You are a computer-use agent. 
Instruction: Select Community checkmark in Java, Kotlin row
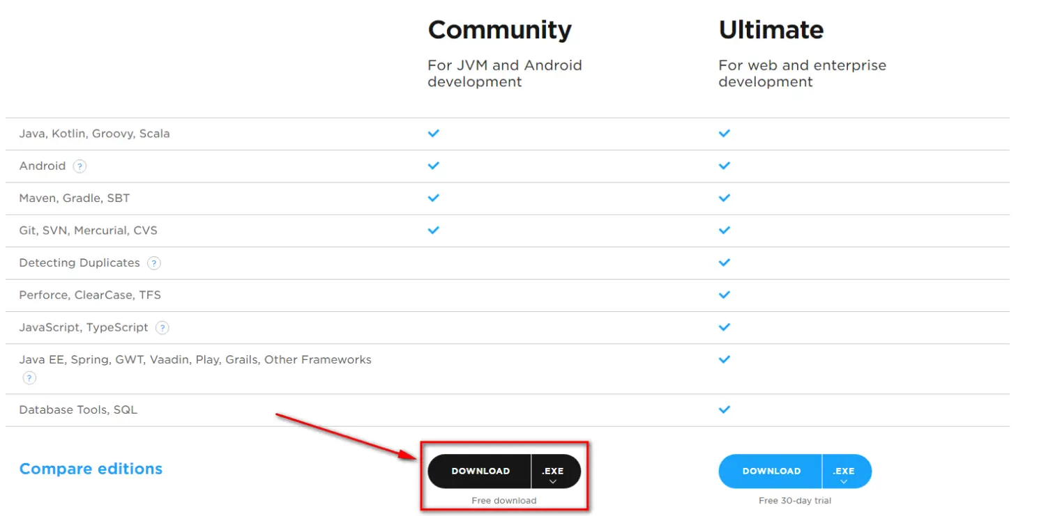(434, 133)
